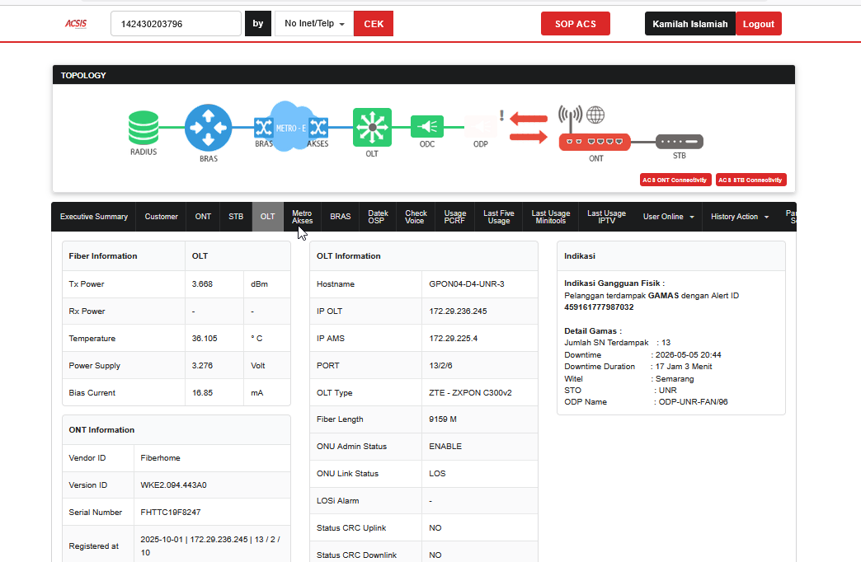The width and height of the screenshot is (861, 562).
Task: Click the Hostname value GPON04-D4-UNR-3
Action: (467, 284)
